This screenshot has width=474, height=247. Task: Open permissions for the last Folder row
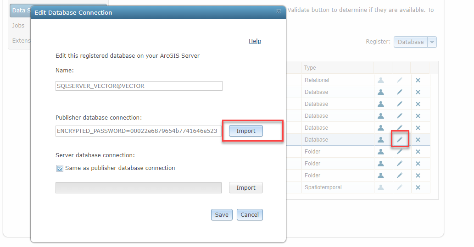tap(380, 176)
